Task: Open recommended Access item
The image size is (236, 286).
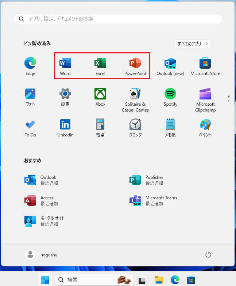Action: click(41, 200)
